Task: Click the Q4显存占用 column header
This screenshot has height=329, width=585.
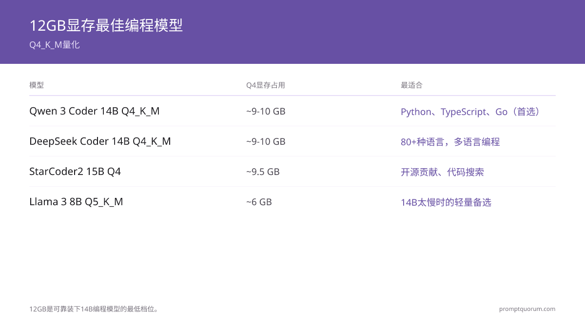Action: pyautogui.click(x=265, y=85)
